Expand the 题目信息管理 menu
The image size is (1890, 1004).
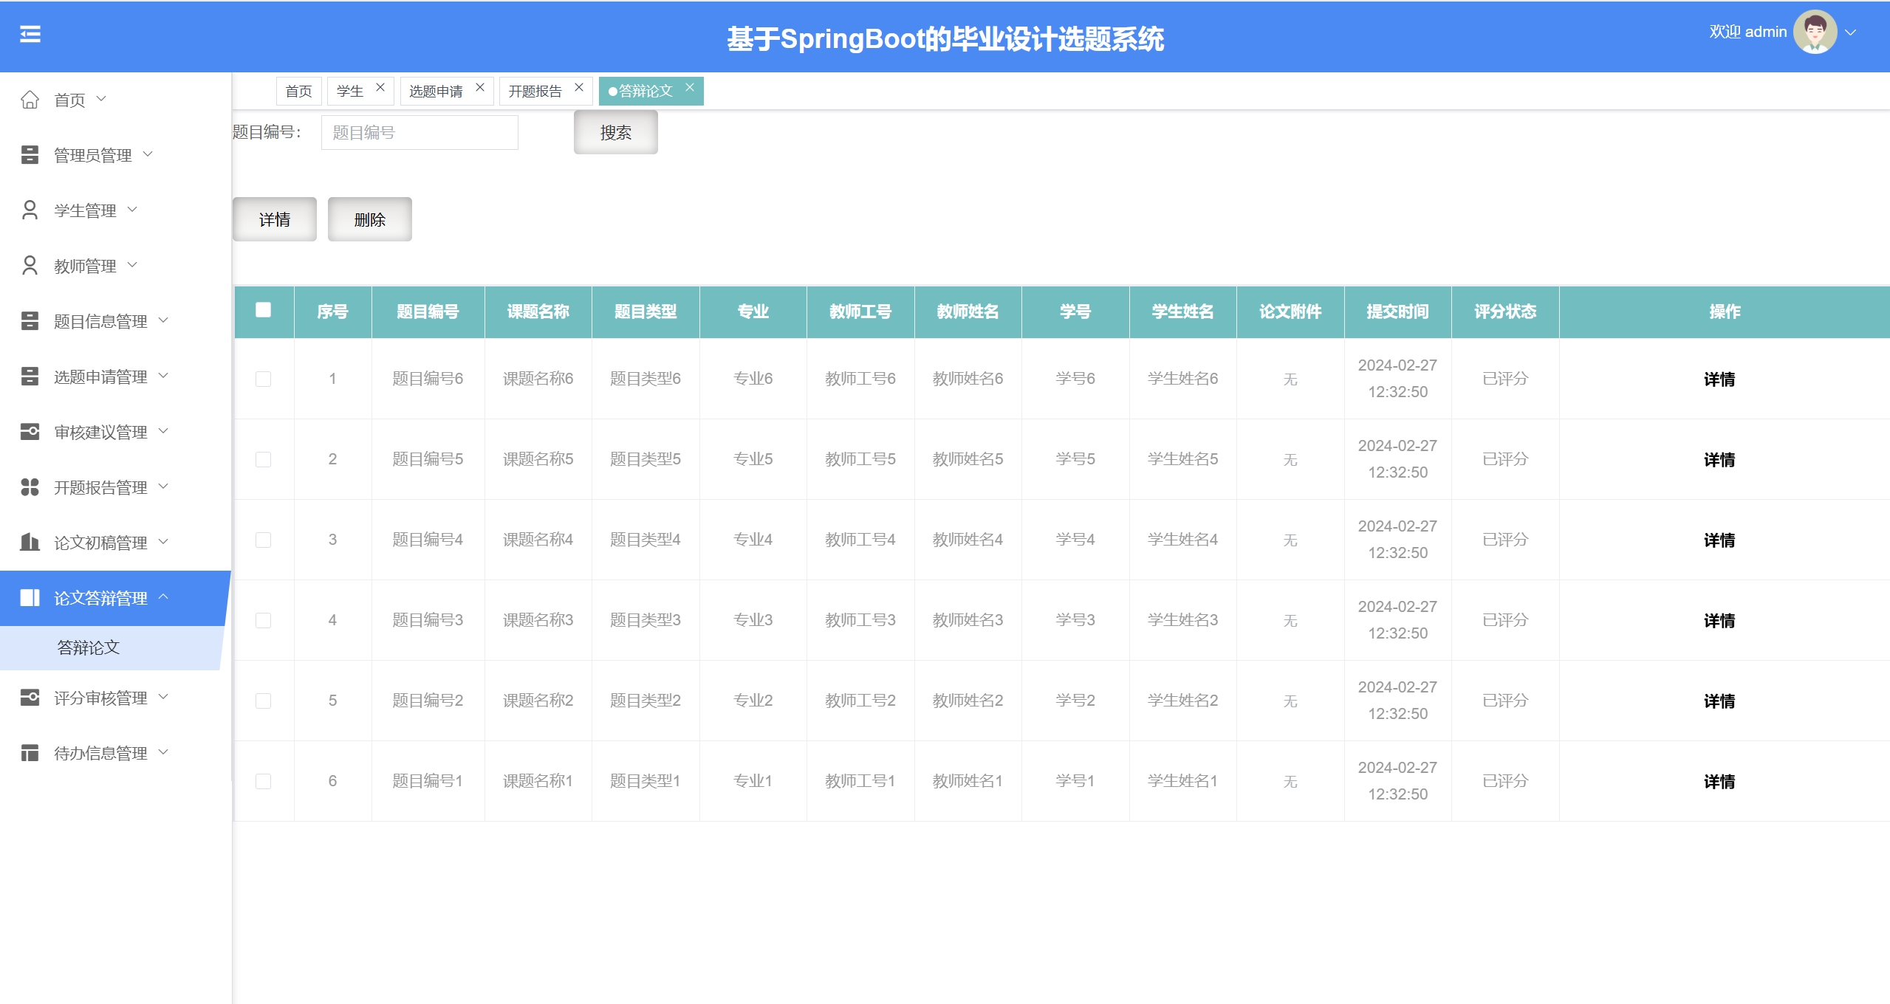coord(164,320)
